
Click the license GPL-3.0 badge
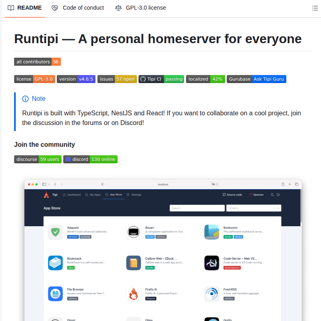click(x=35, y=79)
